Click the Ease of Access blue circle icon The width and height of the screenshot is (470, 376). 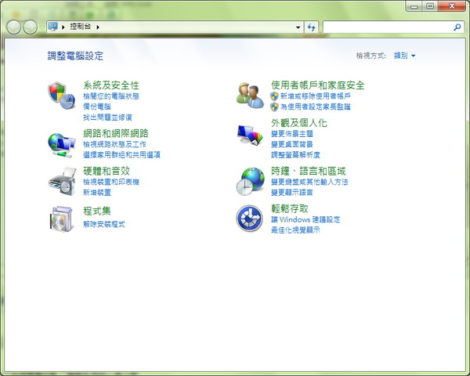pyautogui.click(x=249, y=219)
